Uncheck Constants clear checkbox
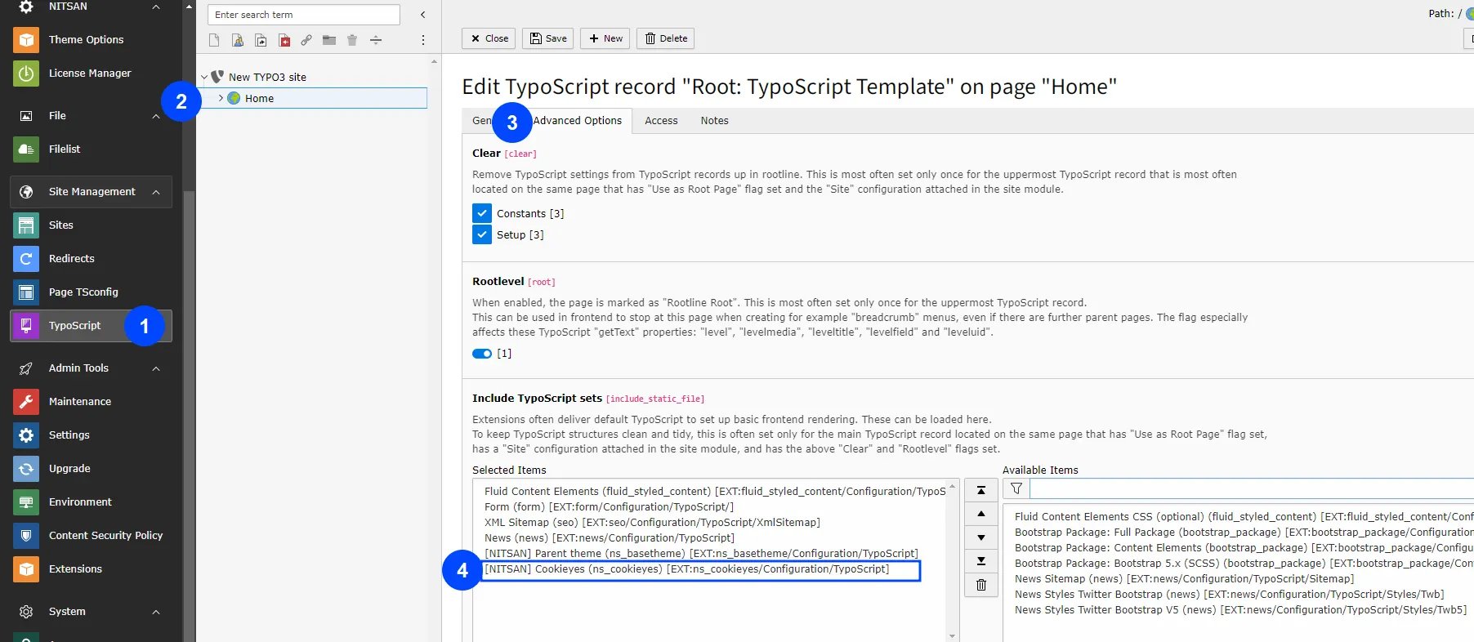Viewport: 1474px width, 642px height. pos(481,213)
